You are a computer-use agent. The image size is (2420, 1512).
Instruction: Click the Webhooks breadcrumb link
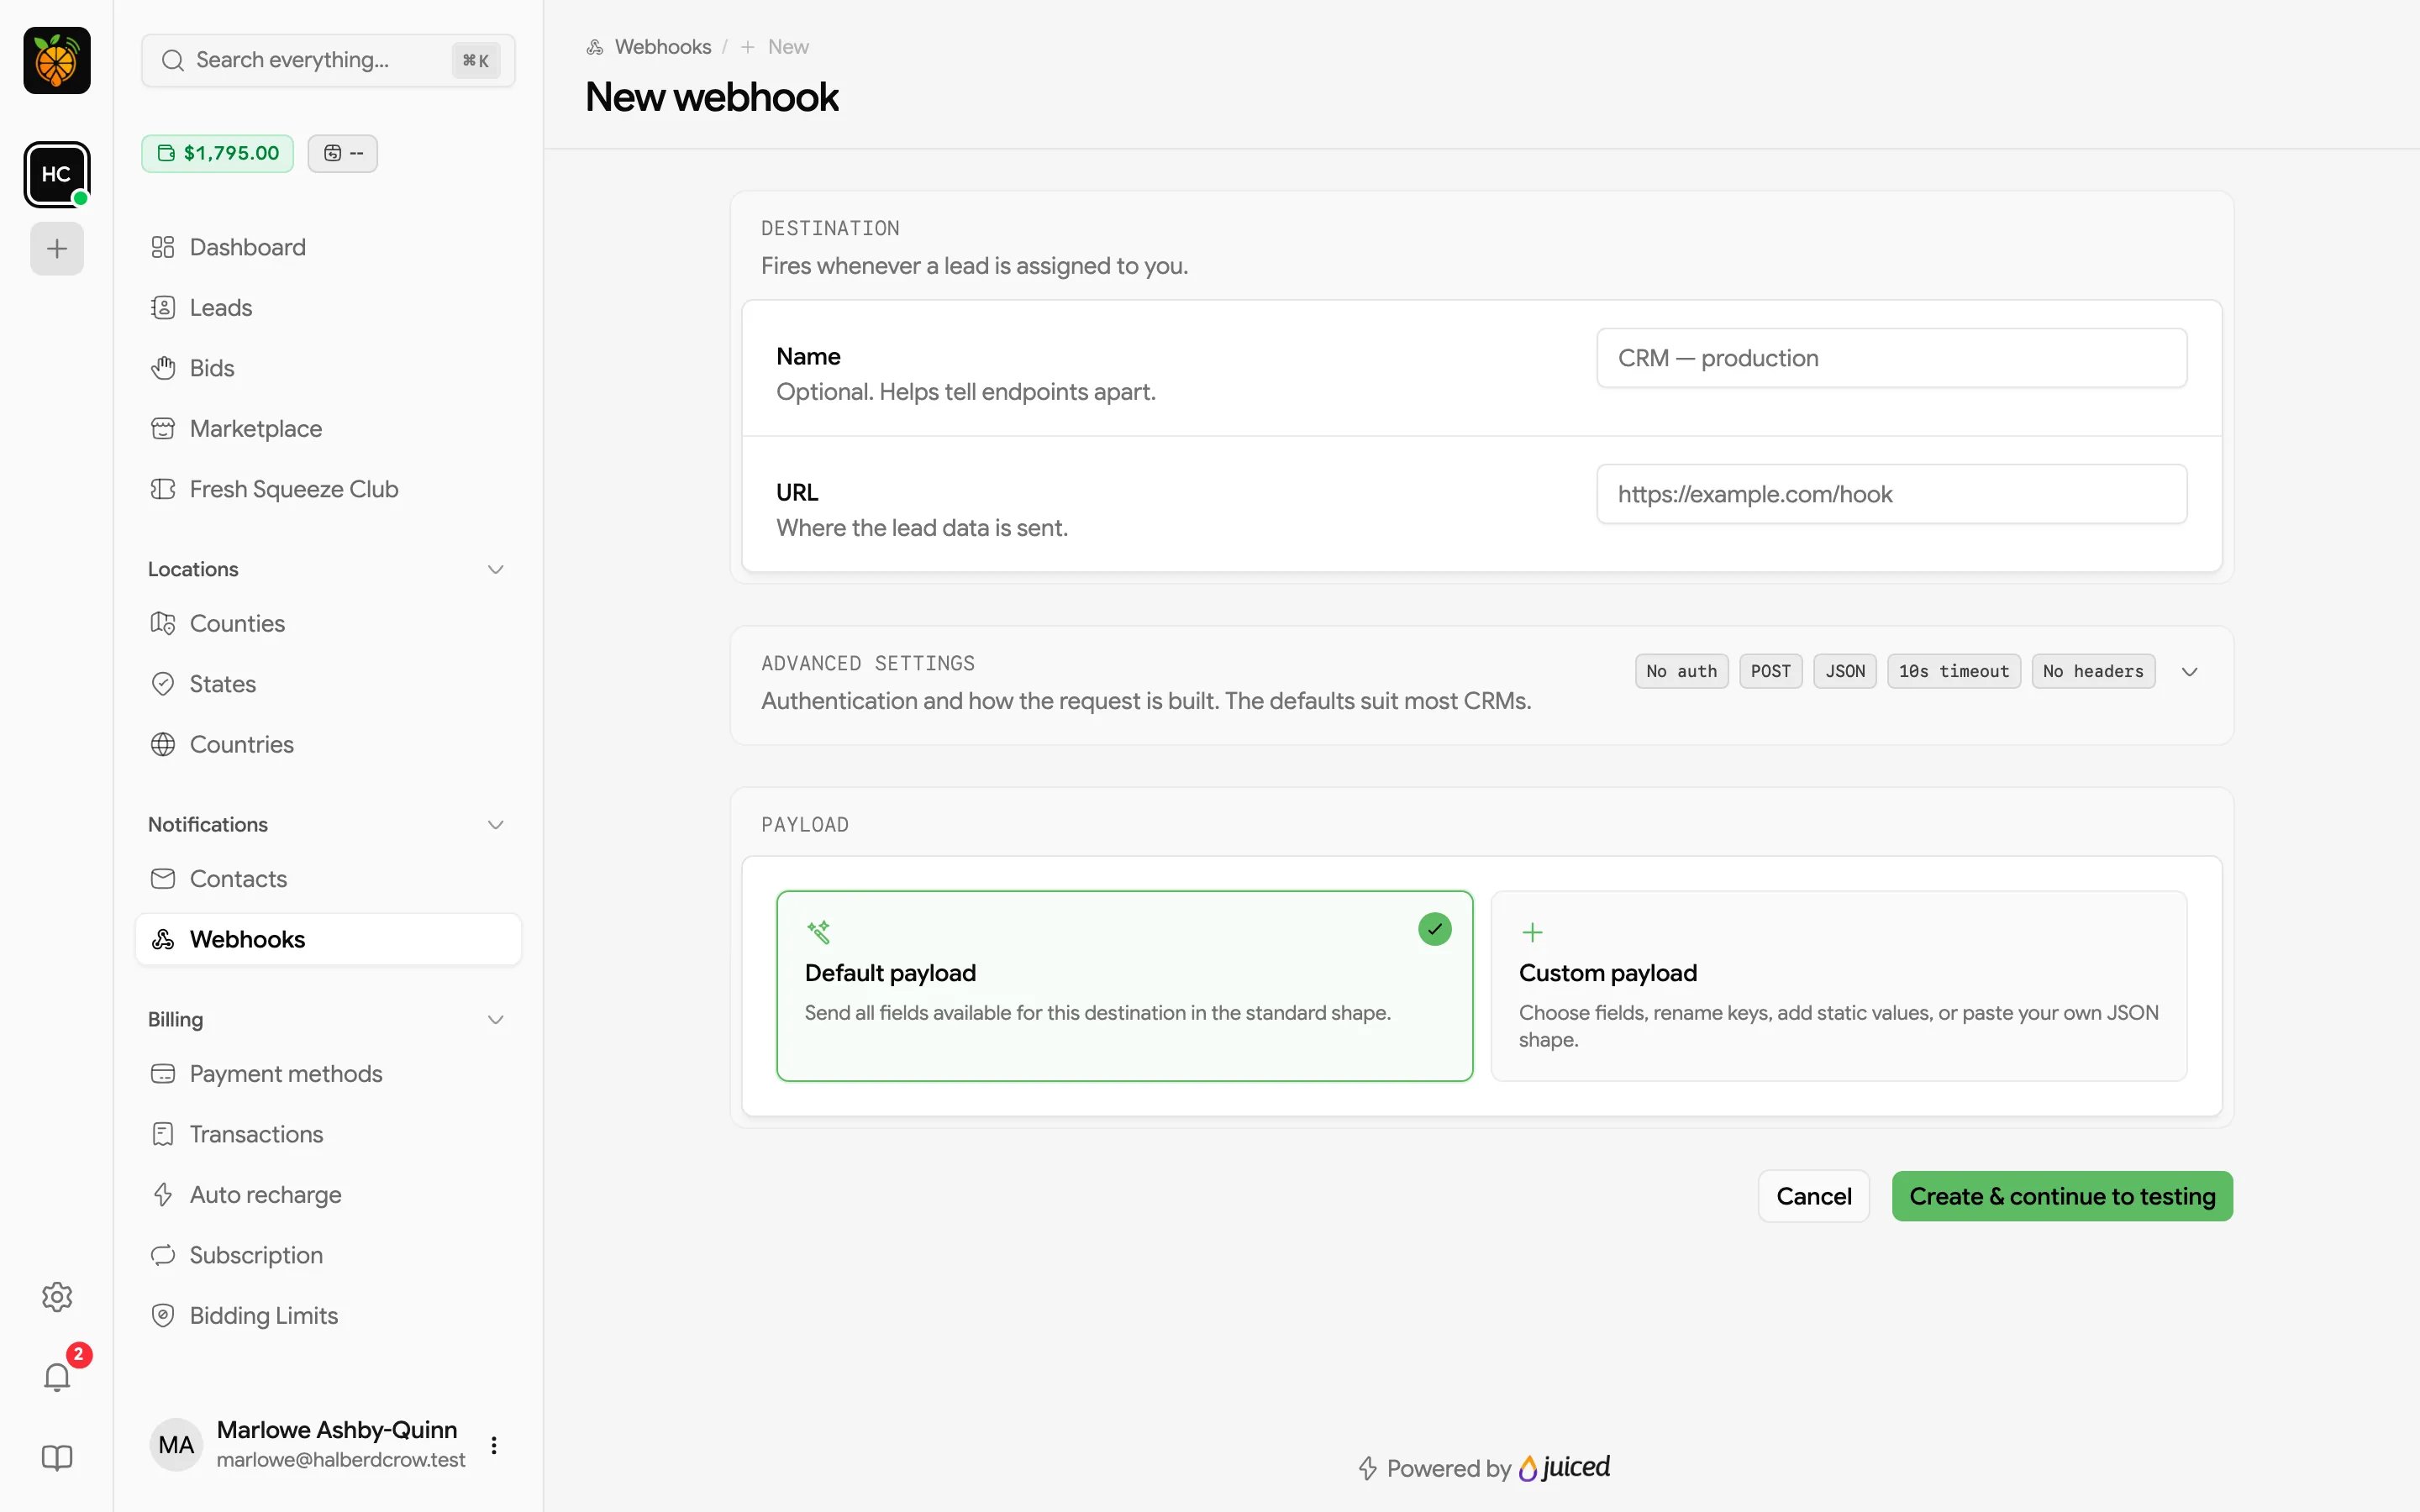pyautogui.click(x=662, y=47)
